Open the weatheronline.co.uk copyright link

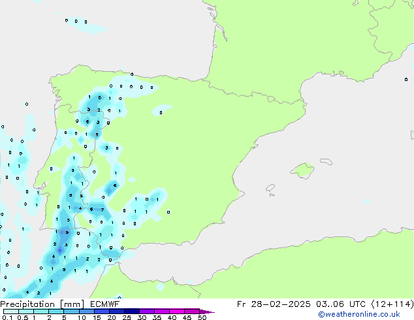point(359,314)
